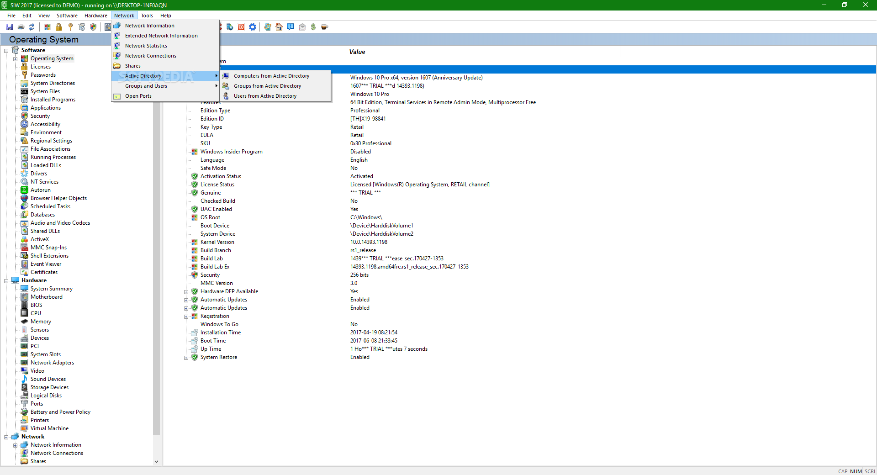This screenshot has width=877, height=475.
Task: Click the blue speech bubble toolbar icon
Action: 291,27
